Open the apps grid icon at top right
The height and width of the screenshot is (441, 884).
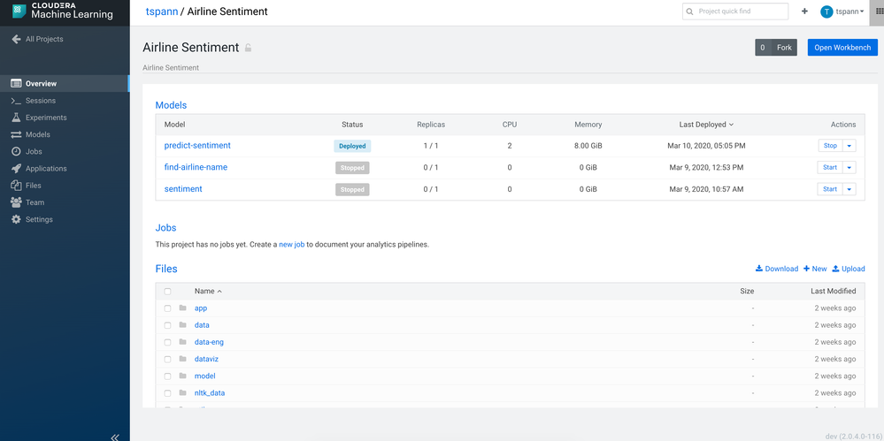click(x=879, y=11)
